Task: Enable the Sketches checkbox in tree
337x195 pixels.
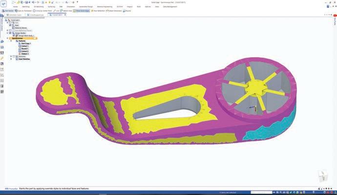Action: point(14,56)
